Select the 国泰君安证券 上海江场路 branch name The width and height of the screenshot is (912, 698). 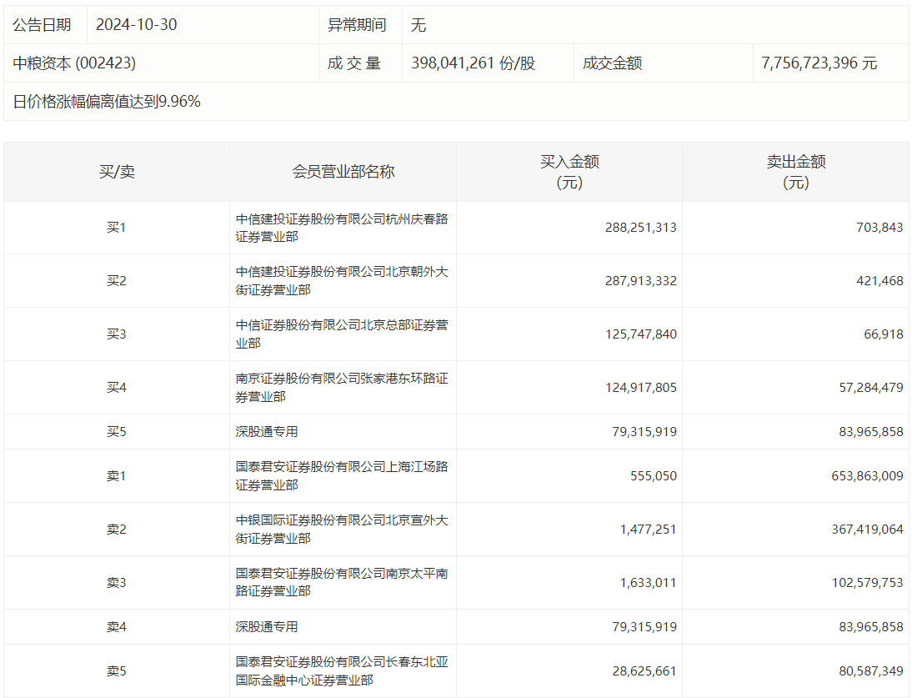(342, 476)
